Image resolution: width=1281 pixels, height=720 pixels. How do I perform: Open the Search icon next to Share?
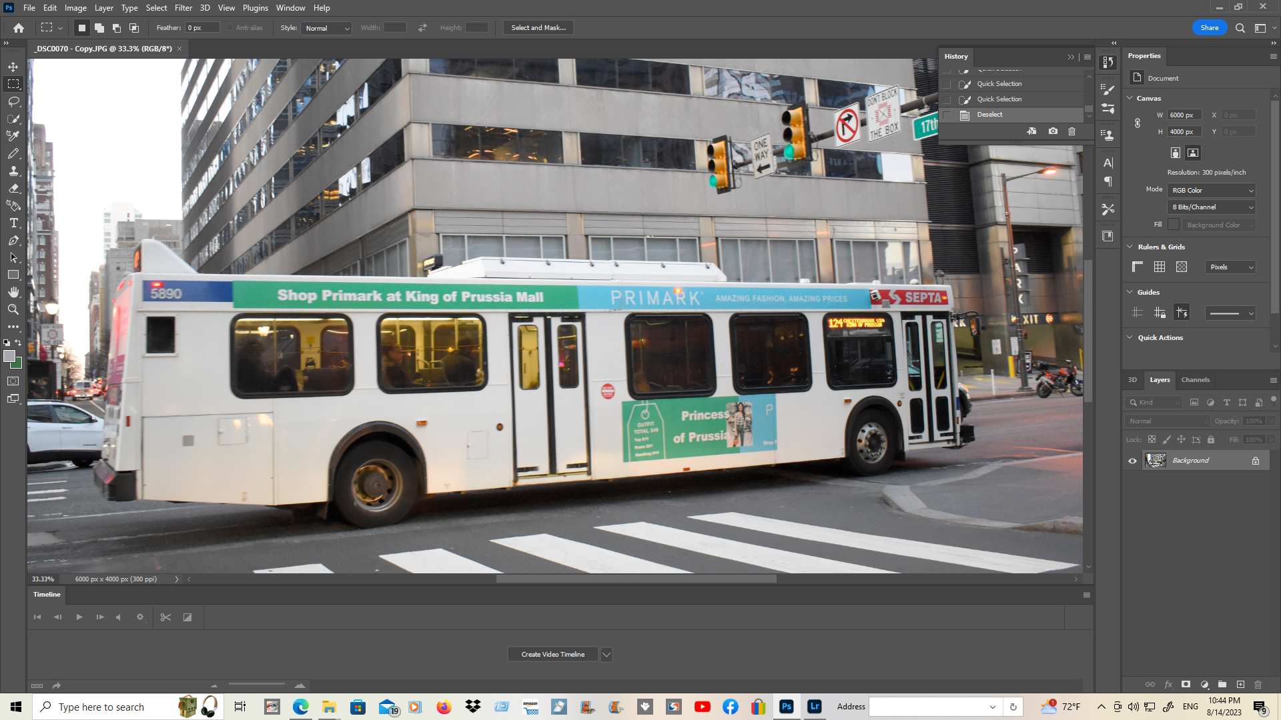click(x=1240, y=28)
